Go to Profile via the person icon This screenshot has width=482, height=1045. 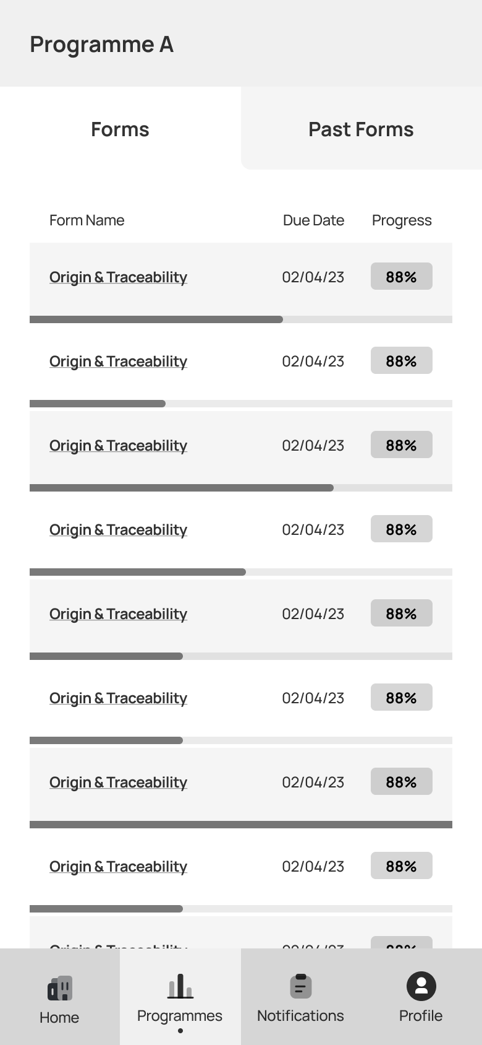pos(421,986)
